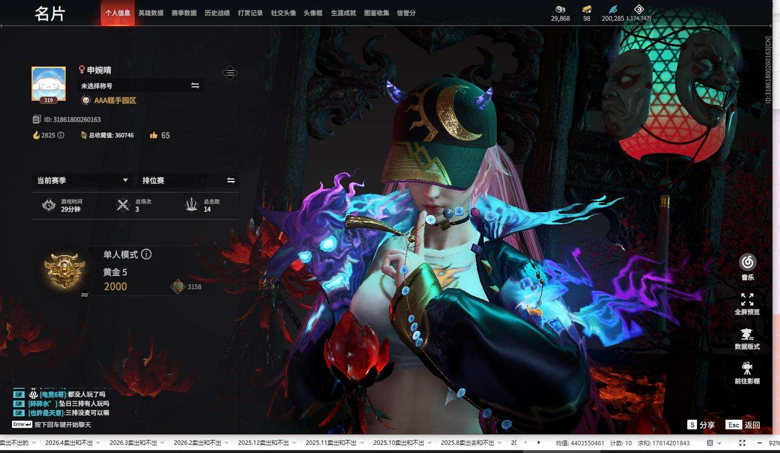Zoom out with the spreadsheet minus button
This screenshot has height=453, width=780.
(759, 442)
